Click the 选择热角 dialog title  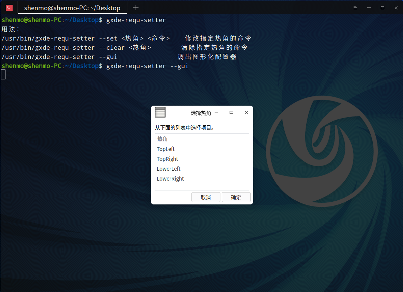[x=201, y=113]
